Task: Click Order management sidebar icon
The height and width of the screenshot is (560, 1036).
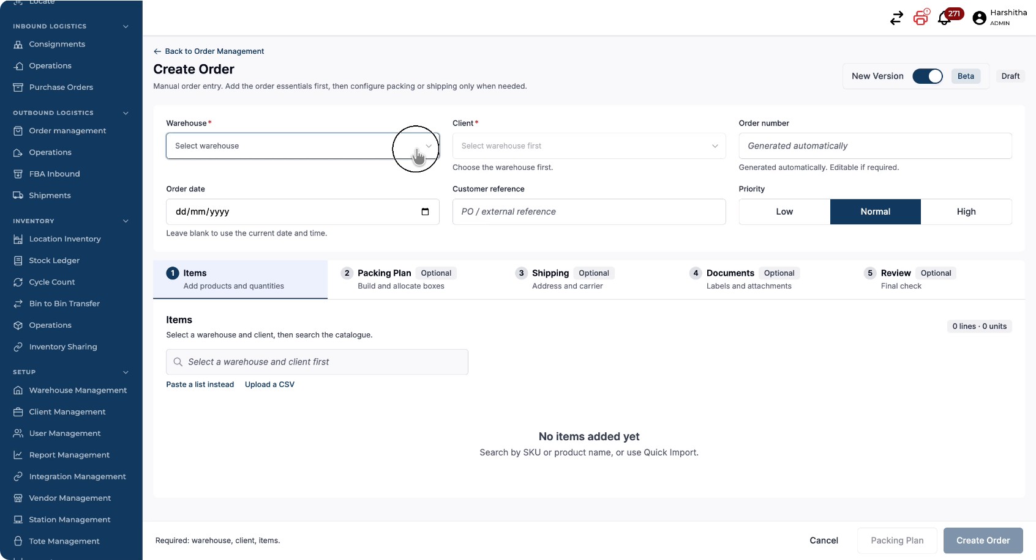Action: coord(18,131)
